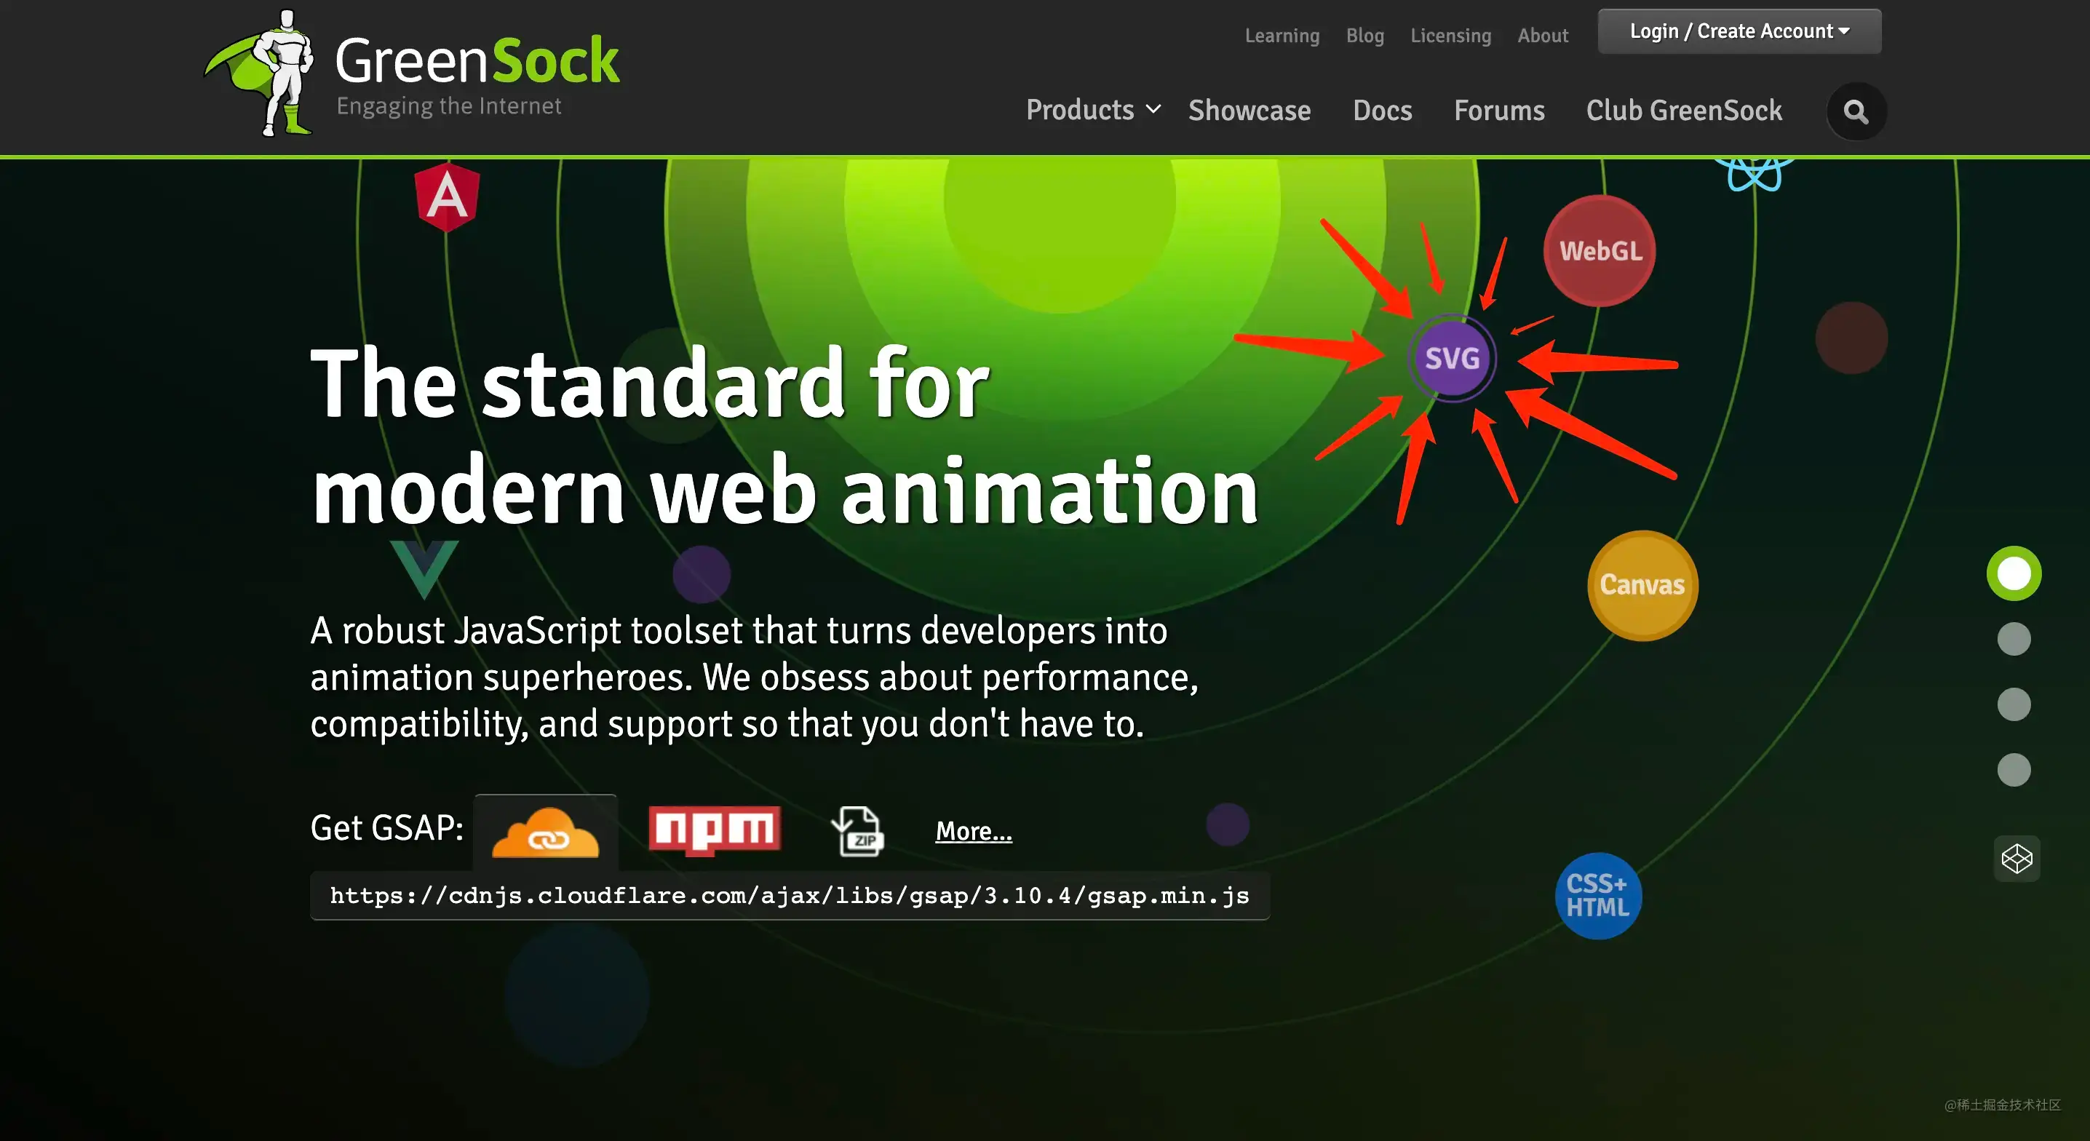This screenshot has width=2090, height=1141.
Task: Open the More... link
Action: (x=973, y=831)
